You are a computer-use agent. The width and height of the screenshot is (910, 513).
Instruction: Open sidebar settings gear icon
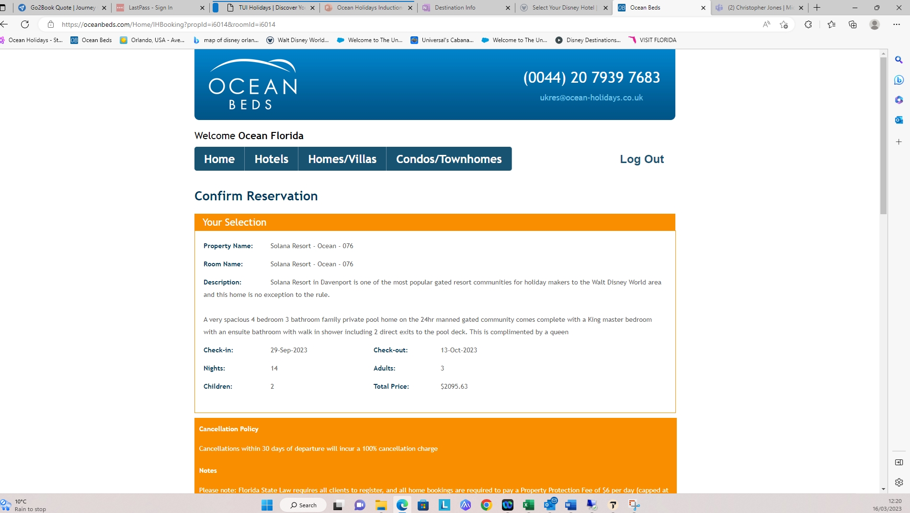(899, 482)
